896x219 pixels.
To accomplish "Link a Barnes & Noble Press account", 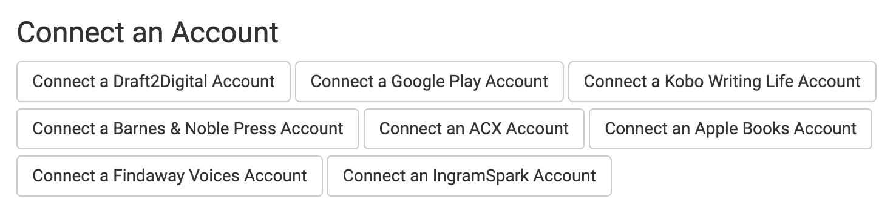I will pos(188,128).
